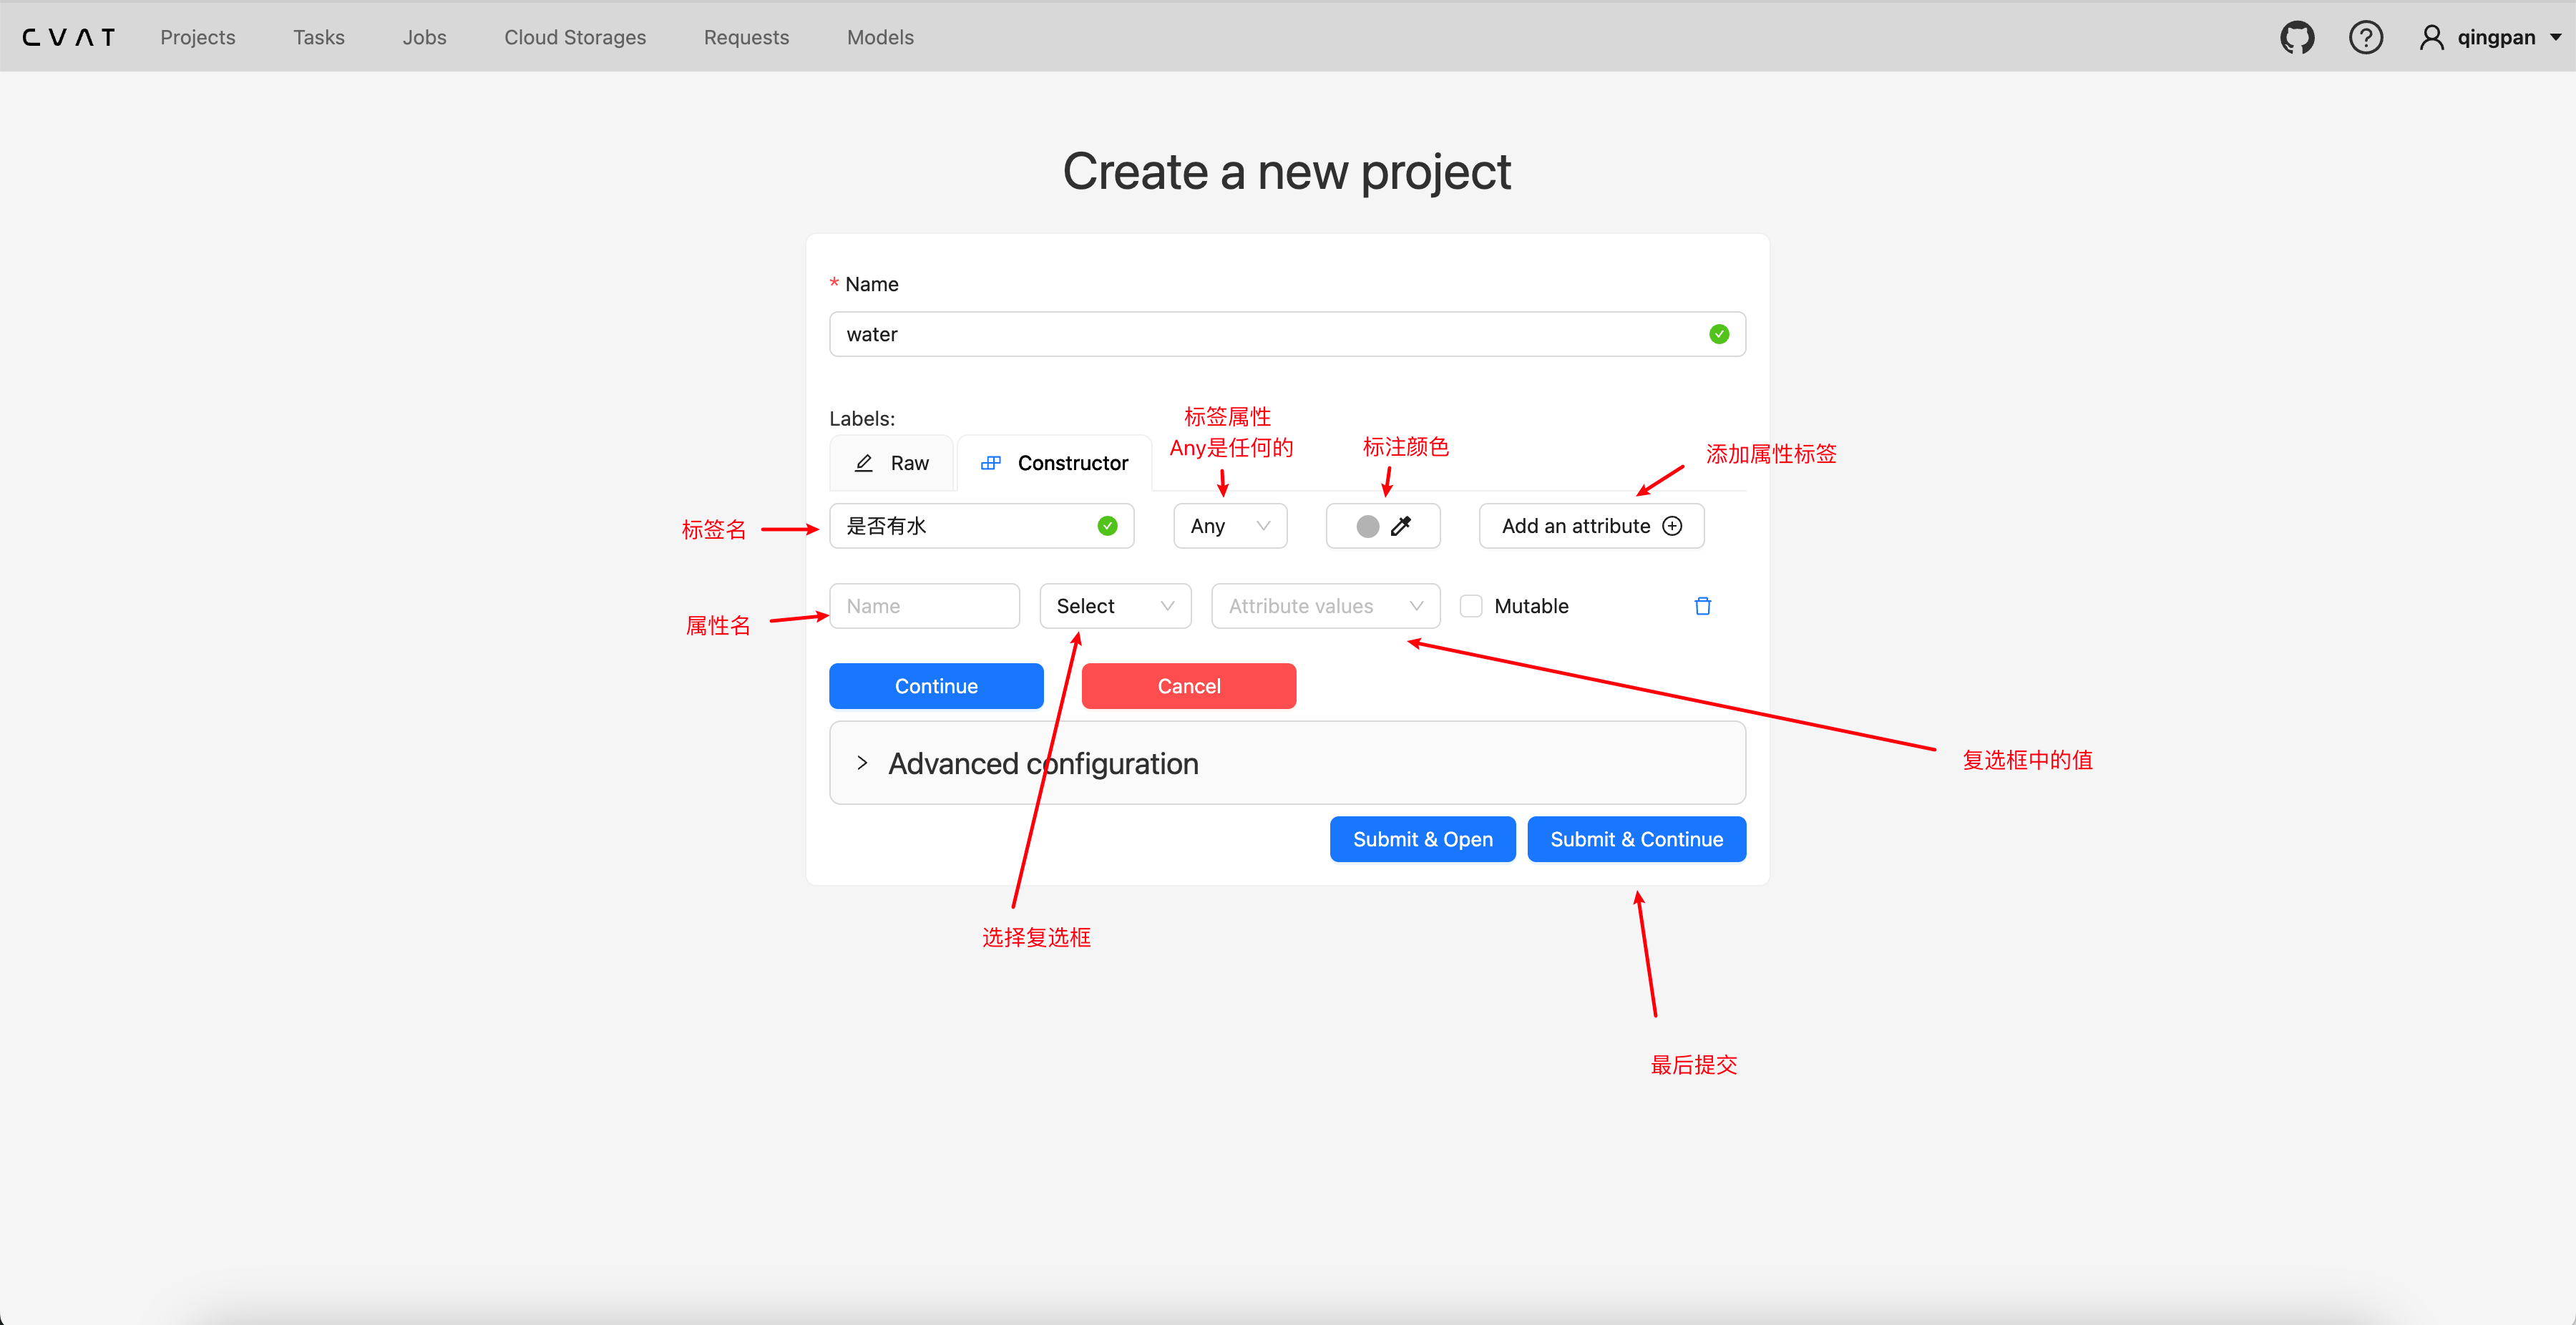This screenshot has width=2576, height=1325.
Task: Open the Attribute values dropdown
Action: [x=1325, y=606]
